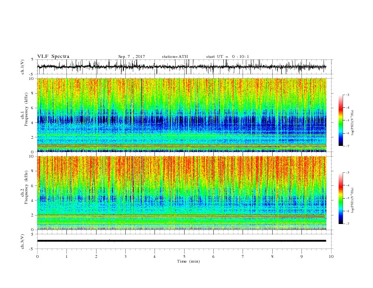Image resolution: width=373 pixels, height=288 pixels.
Task: Click the ch.1 spectrogram panel
Action: coord(181,115)
